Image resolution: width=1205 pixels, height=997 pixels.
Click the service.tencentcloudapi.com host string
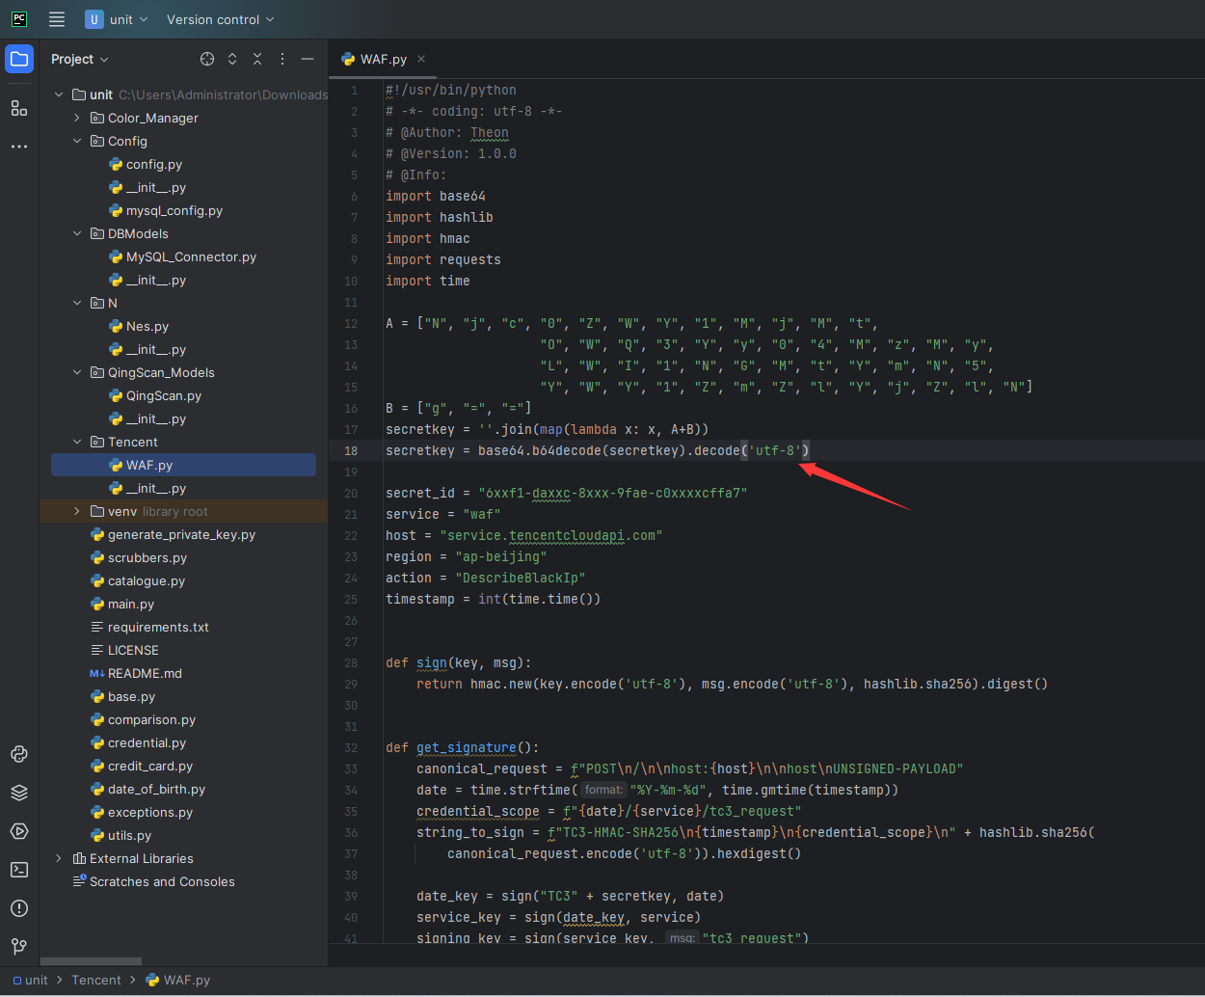coord(551,535)
